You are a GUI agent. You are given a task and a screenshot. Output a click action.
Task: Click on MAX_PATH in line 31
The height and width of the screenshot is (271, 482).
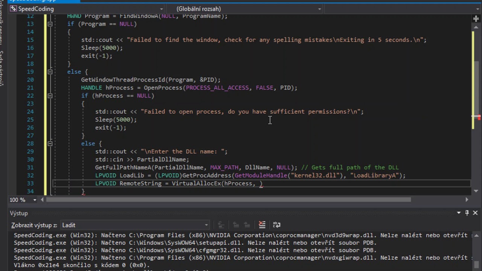pos(224,167)
